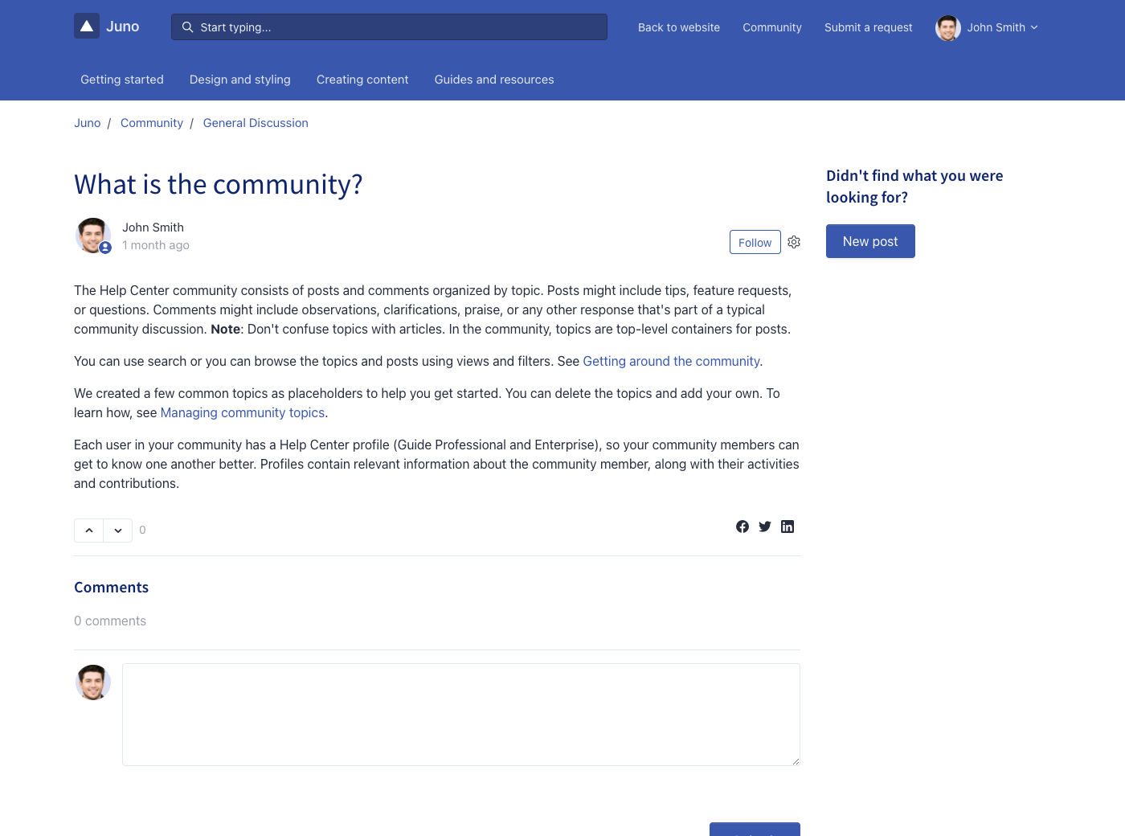Focus the comment text area
This screenshot has height=836, width=1125.
click(x=460, y=714)
